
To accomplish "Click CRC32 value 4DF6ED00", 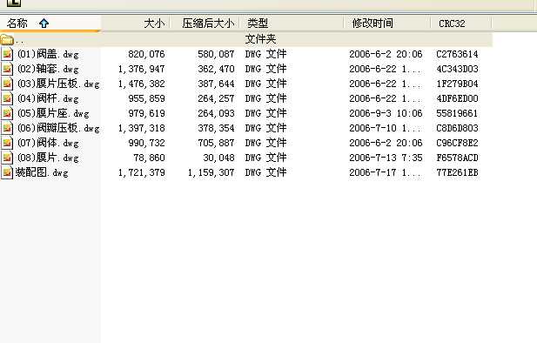I will point(457,98).
